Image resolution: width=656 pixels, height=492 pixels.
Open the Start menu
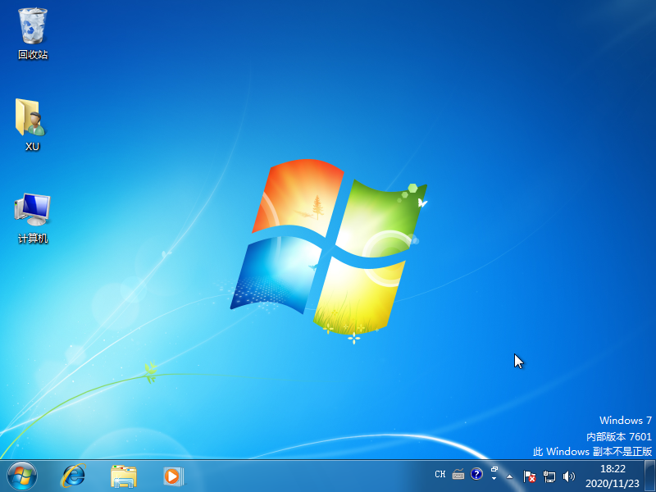tap(18, 476)
